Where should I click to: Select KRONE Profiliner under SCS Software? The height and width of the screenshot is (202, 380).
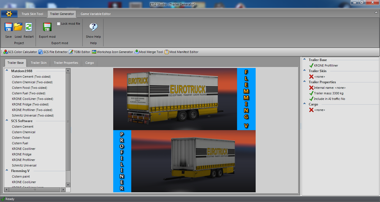23,160
